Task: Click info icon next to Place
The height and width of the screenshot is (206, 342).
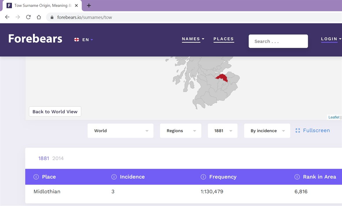Action: pyautogui.click(x=36, y=177)
